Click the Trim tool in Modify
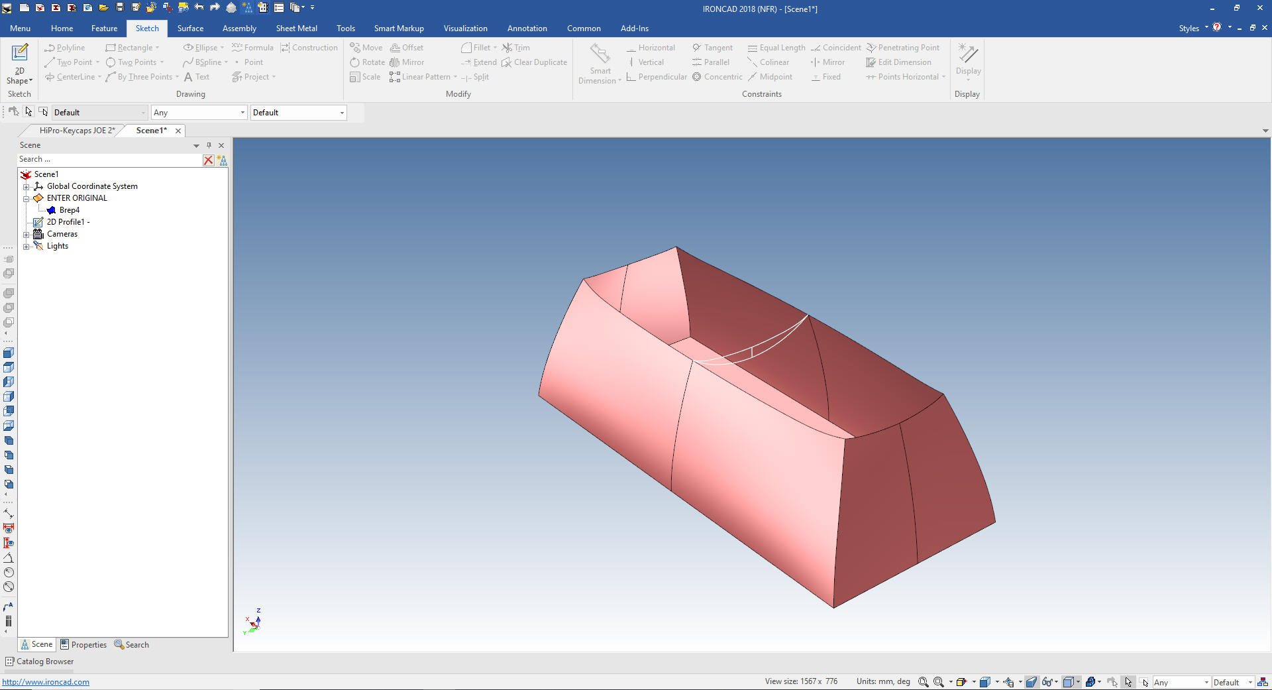The height and width of the screenshot is (690, 1272). pos(516,48)
